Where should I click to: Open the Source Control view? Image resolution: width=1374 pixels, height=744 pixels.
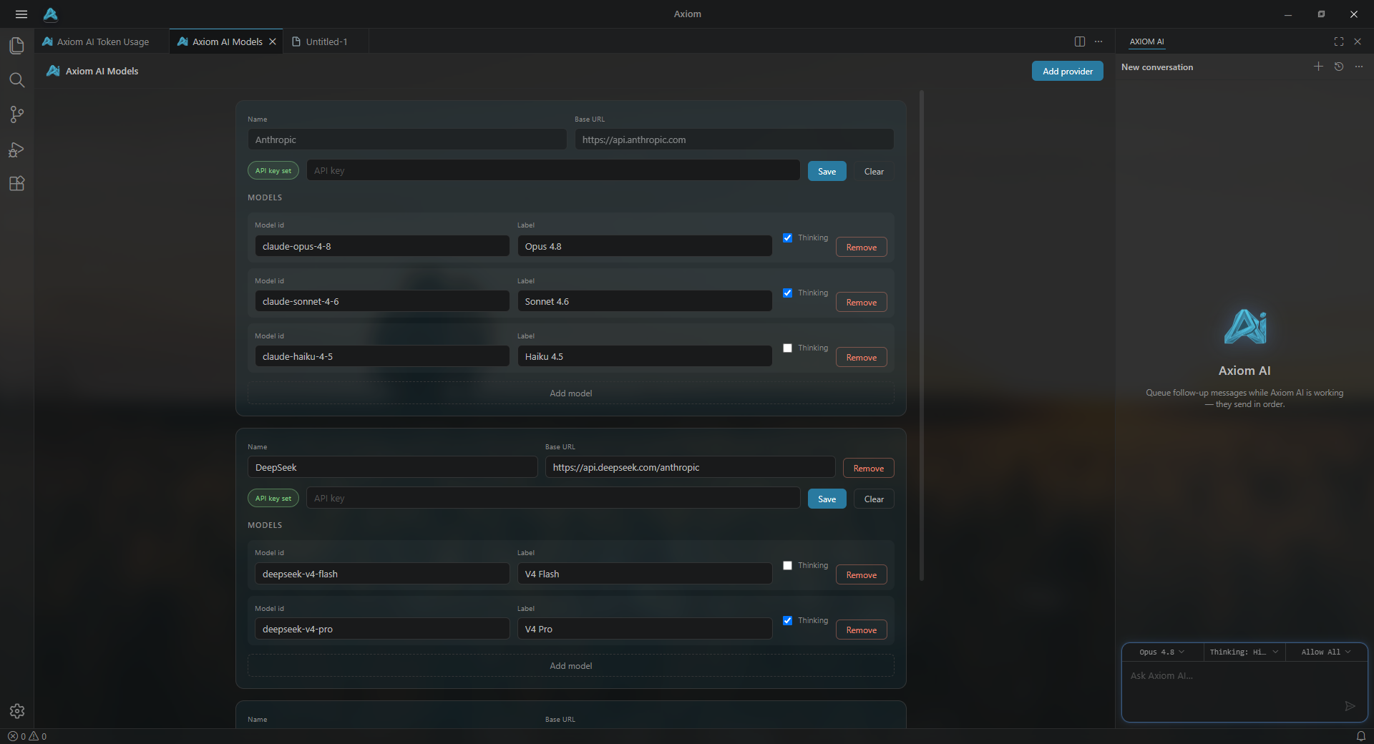click(x=17, y=114)
